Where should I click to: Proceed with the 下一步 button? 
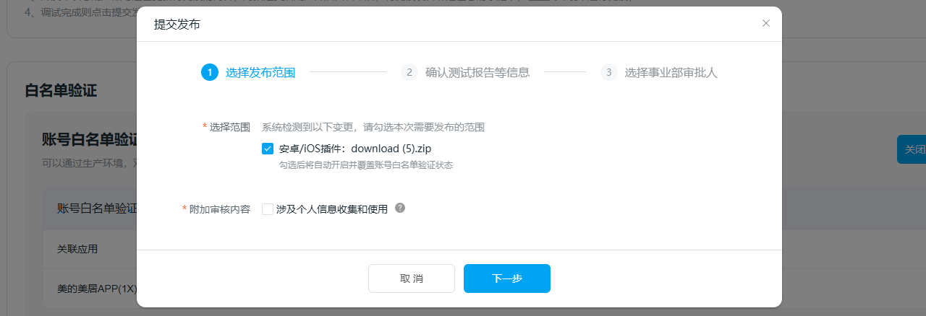(x=506, y=278)
